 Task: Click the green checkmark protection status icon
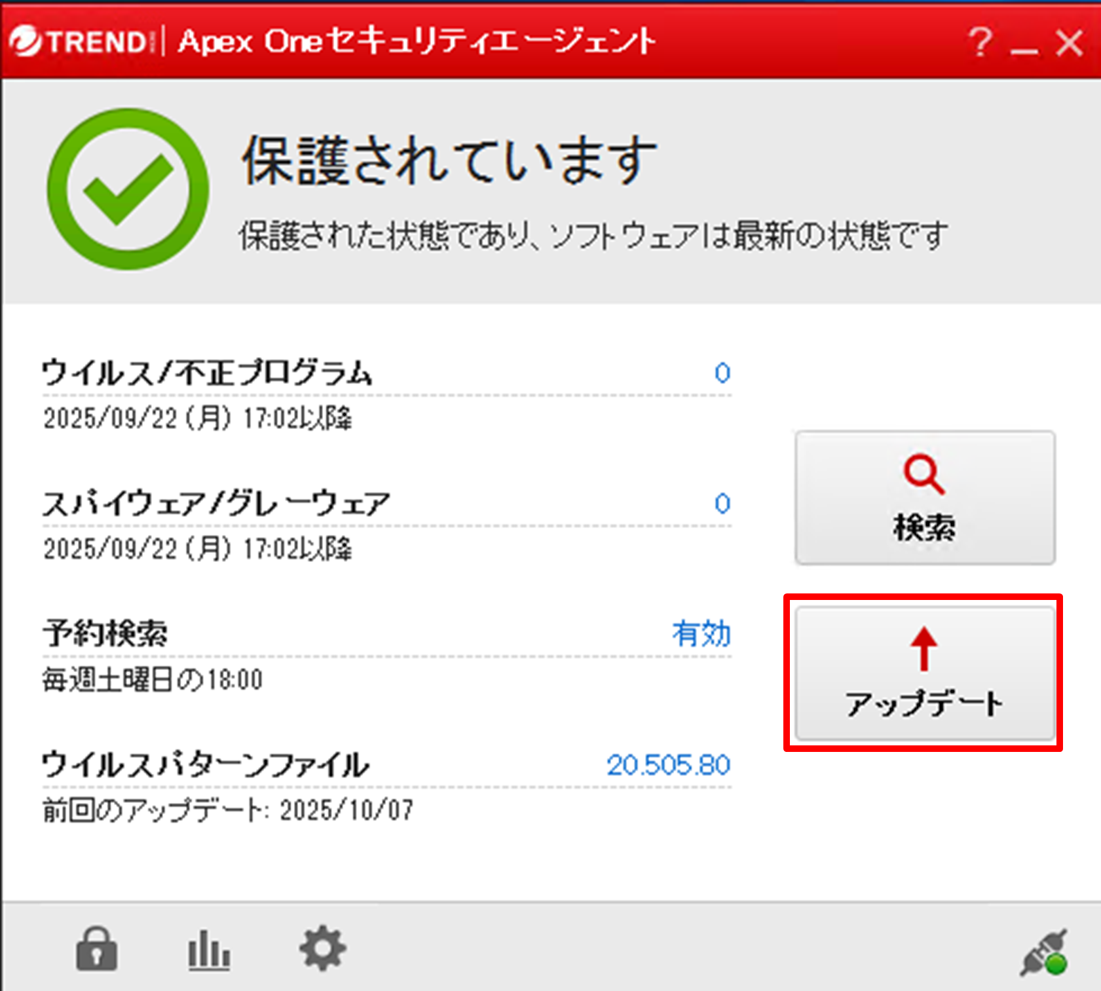[x=128, y=189]
